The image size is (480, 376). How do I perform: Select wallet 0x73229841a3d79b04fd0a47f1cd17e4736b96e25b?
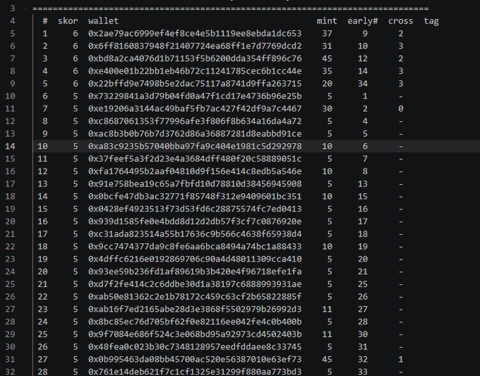[195, 96]
